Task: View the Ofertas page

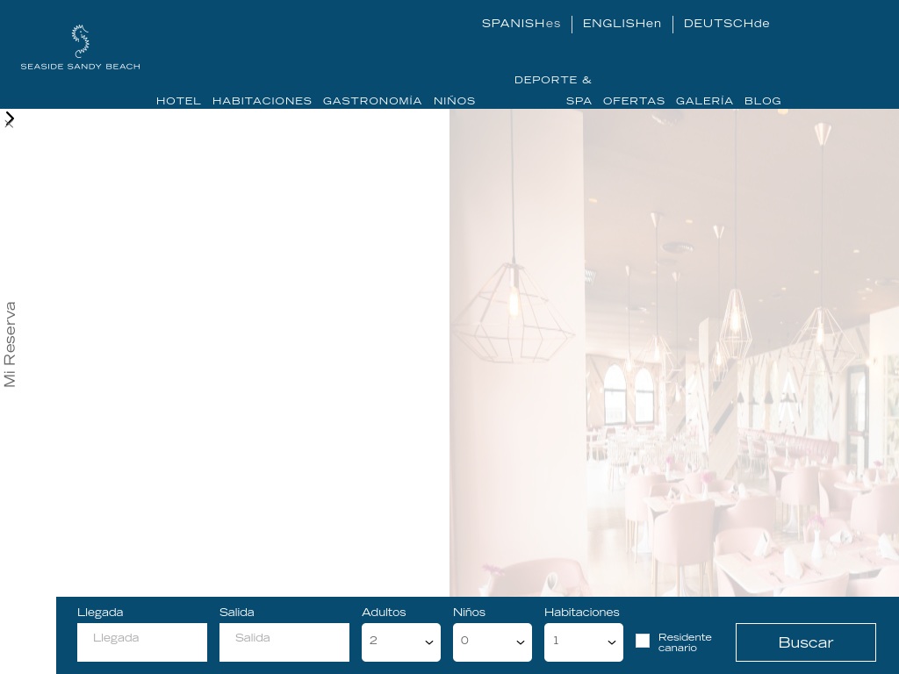Action: tap(633, 101)
